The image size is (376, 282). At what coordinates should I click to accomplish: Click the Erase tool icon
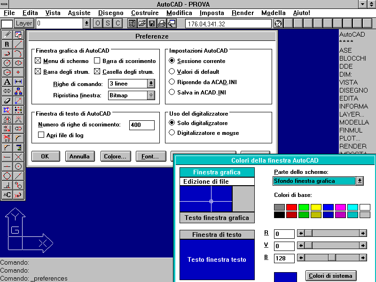point(7,101)
